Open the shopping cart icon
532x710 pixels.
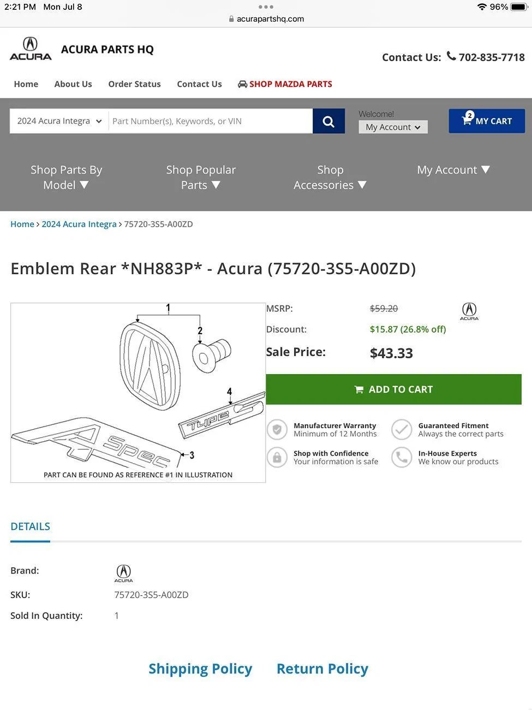[x=467, y=121]
